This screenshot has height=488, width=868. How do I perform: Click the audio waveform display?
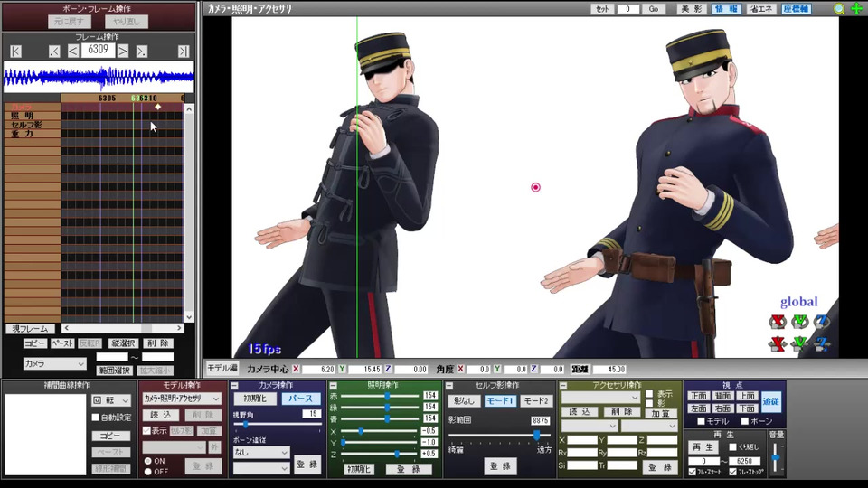(99, 77)
